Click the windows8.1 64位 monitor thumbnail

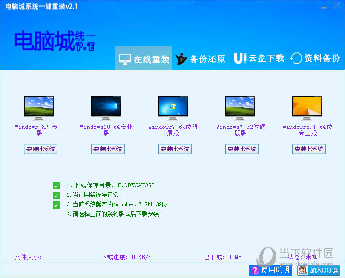(x=307, y=108)
